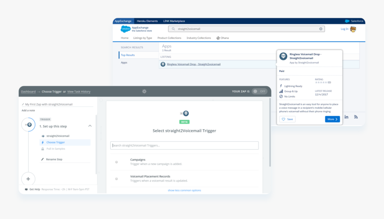
Task: Open the user avatar next to Log In
Action: point(353,29)
